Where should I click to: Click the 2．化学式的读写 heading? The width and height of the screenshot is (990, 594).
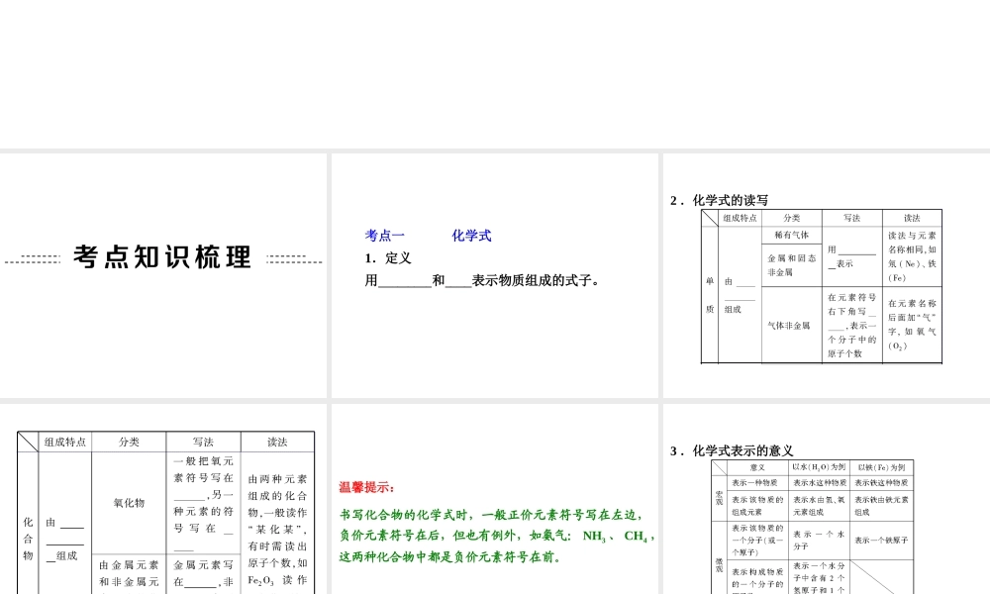click(x=719, y=200)
